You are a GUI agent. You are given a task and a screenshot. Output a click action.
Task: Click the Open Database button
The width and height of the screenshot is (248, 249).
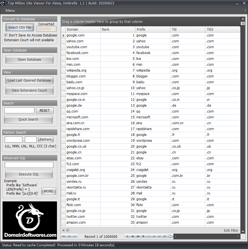[29, 59]
